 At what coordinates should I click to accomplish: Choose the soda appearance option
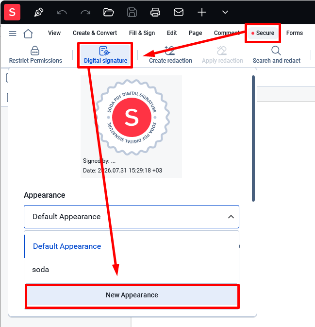pos(132,270)
